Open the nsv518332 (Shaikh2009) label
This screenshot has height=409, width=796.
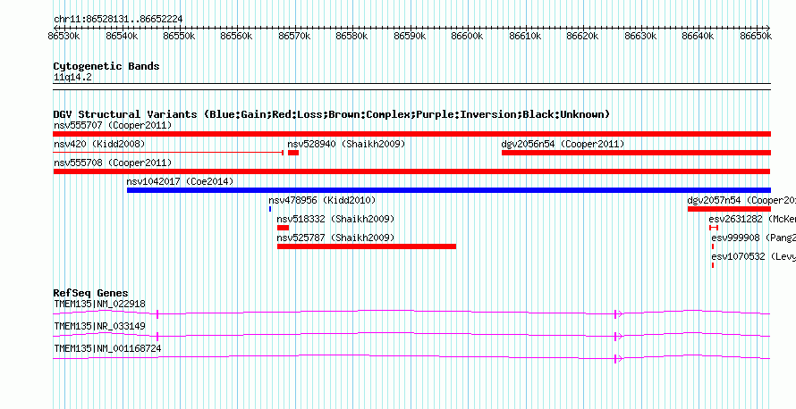point(335,219)
